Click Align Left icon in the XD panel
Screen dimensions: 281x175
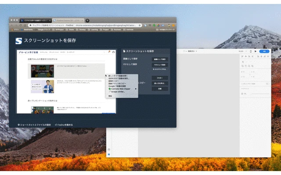coord(258,56)
